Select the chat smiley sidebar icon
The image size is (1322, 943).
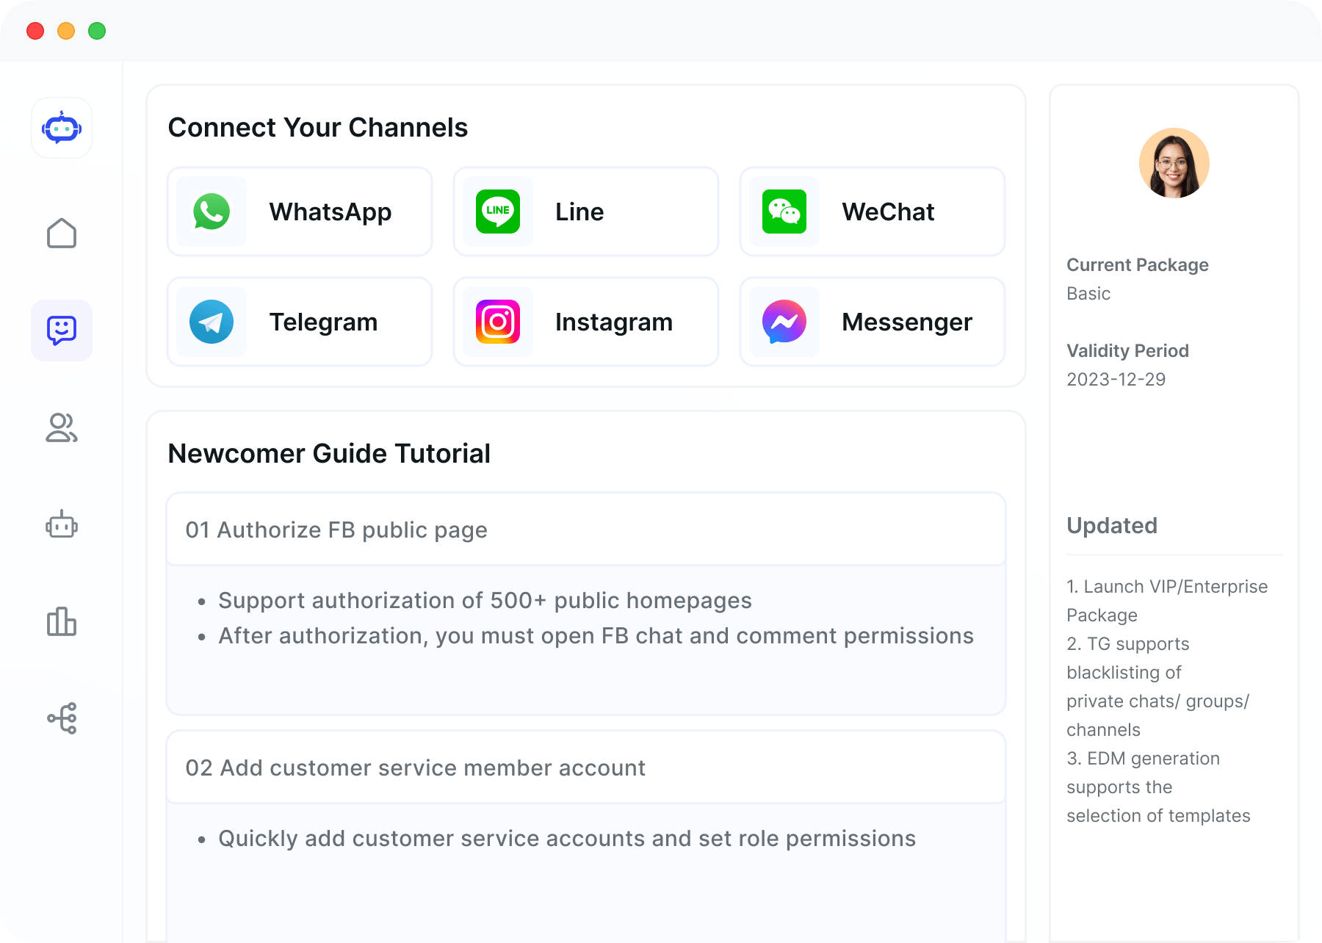tap(62, 330)
